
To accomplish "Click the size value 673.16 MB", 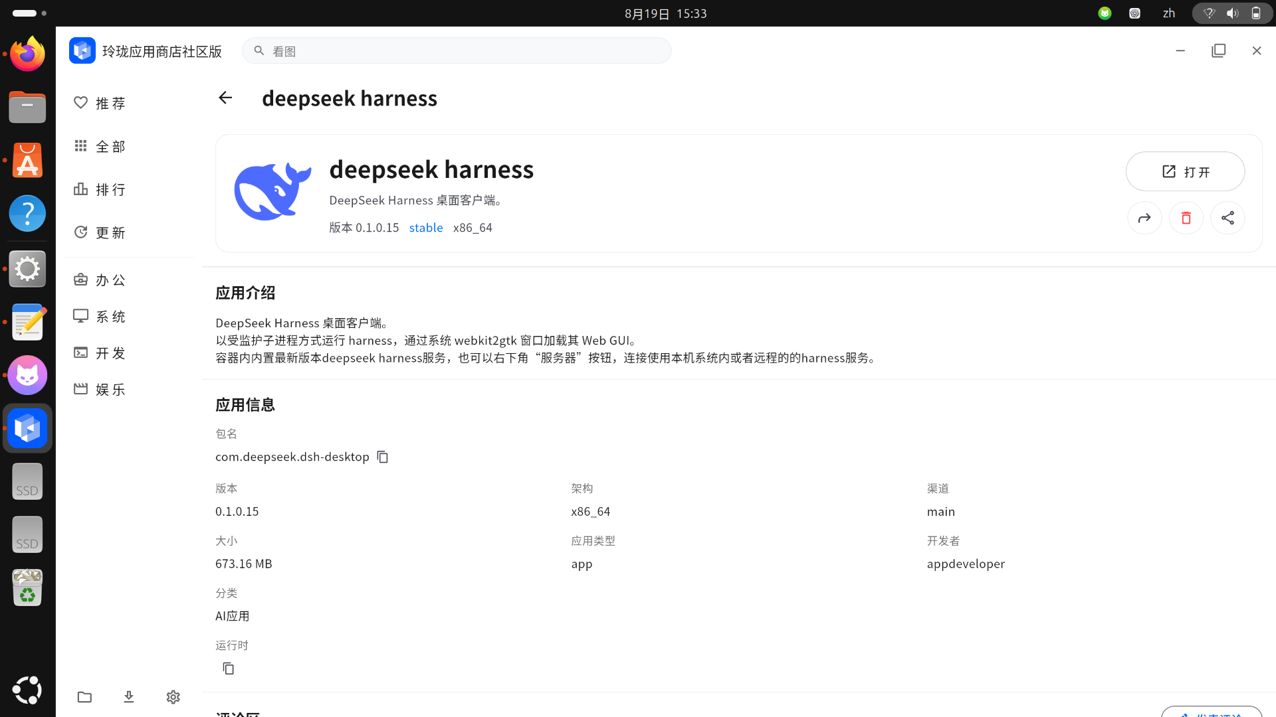I will 244,564.
